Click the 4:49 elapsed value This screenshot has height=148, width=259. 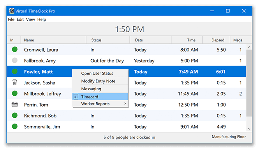pyautogui.click(x=221, y=127)
